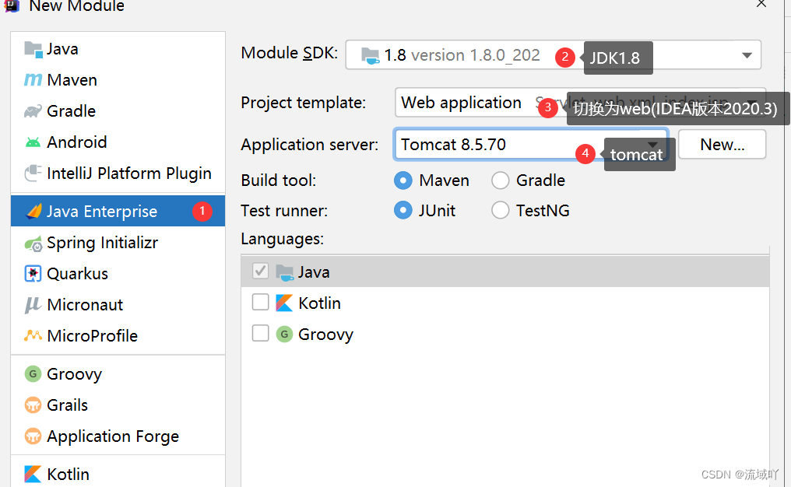Select TestNG as the test runner
The width and height of the screenshot is (791, 487).
[501, 210]
